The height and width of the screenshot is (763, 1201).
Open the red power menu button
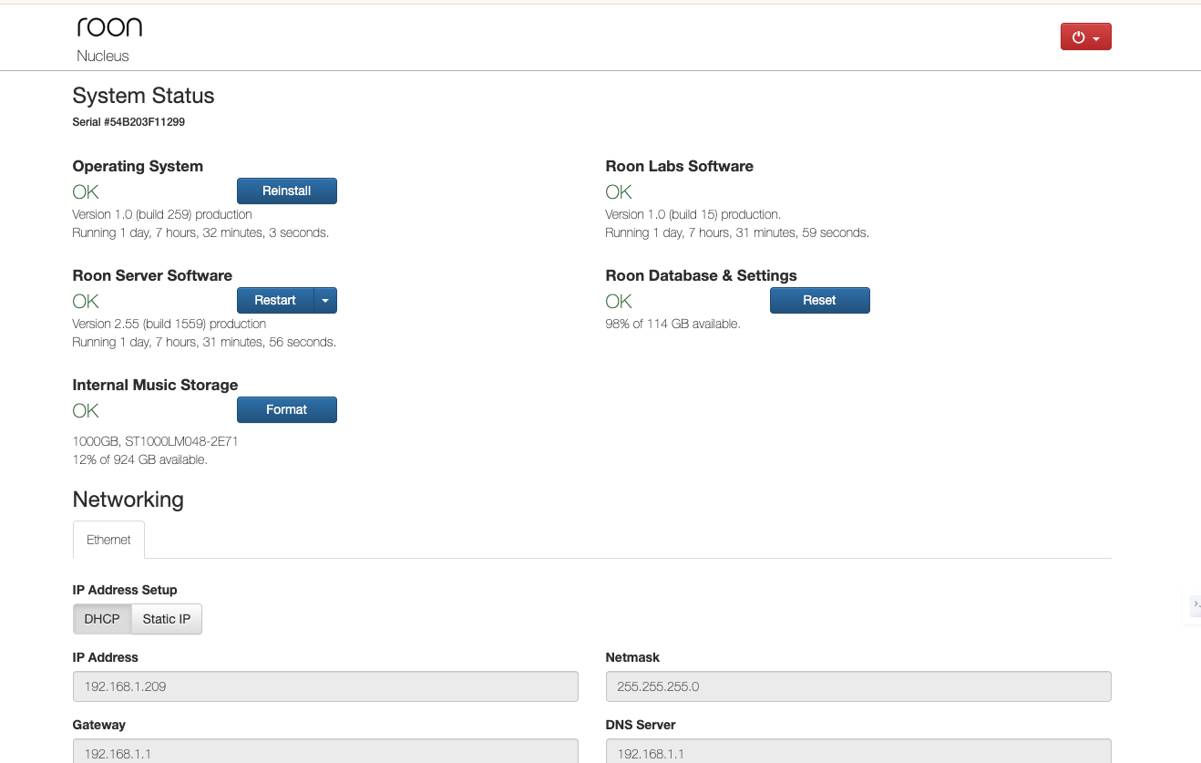coord(1085,36)
